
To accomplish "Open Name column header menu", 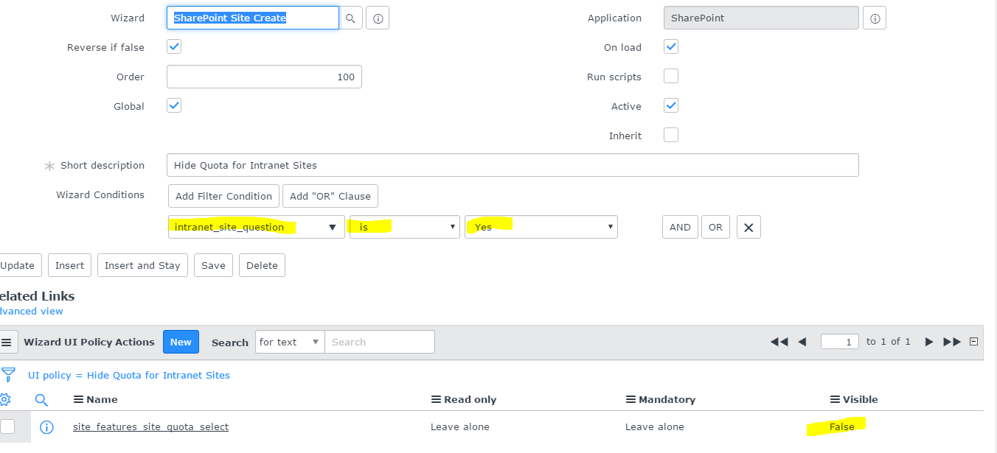I will pos(79,399).
